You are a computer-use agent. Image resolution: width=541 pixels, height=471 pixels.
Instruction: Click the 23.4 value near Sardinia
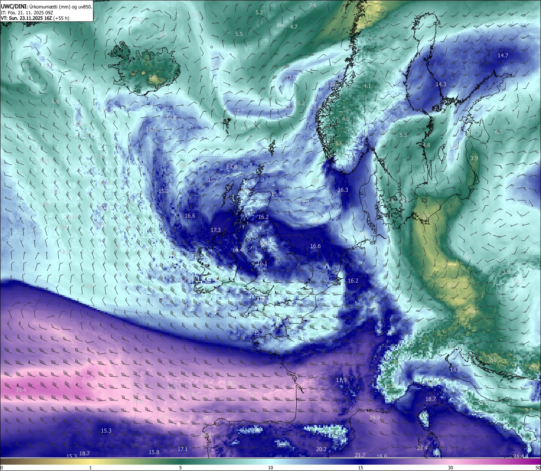(x=422, y=448)
